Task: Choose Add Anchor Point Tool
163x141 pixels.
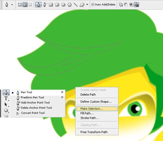Action: coord(38,103)
